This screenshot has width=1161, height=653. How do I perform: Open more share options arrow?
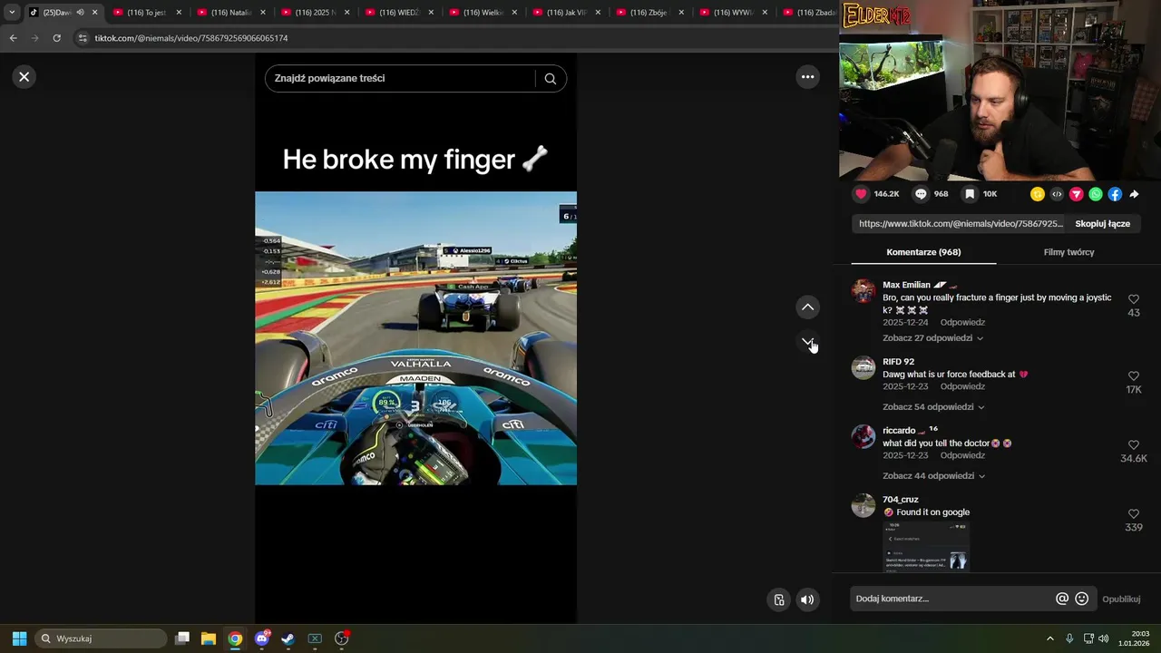pyautogui.click(x=1134, y=194)
